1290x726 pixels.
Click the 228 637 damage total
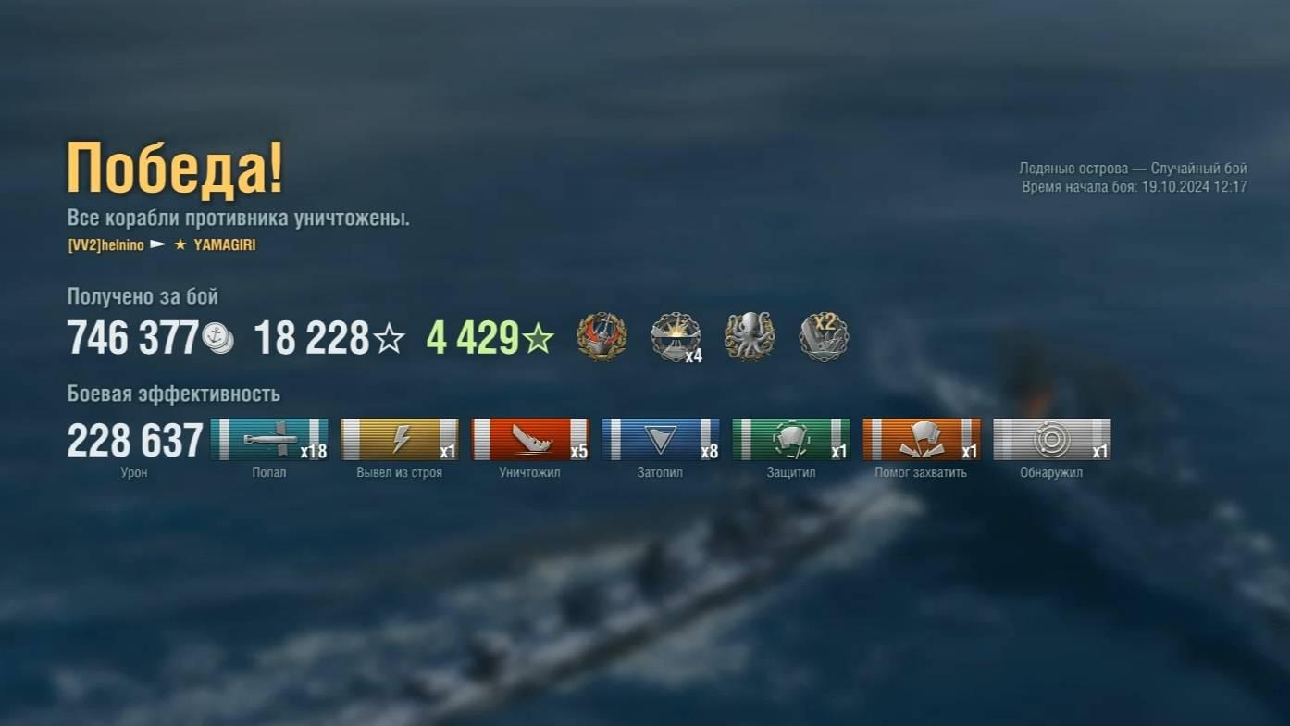click(x=135, y=440)
